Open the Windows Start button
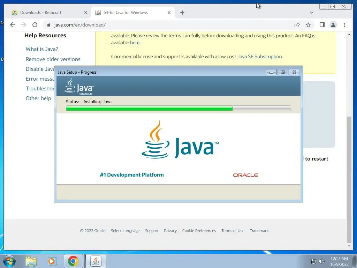Screen dimensions: 357x268 point(9,261)
